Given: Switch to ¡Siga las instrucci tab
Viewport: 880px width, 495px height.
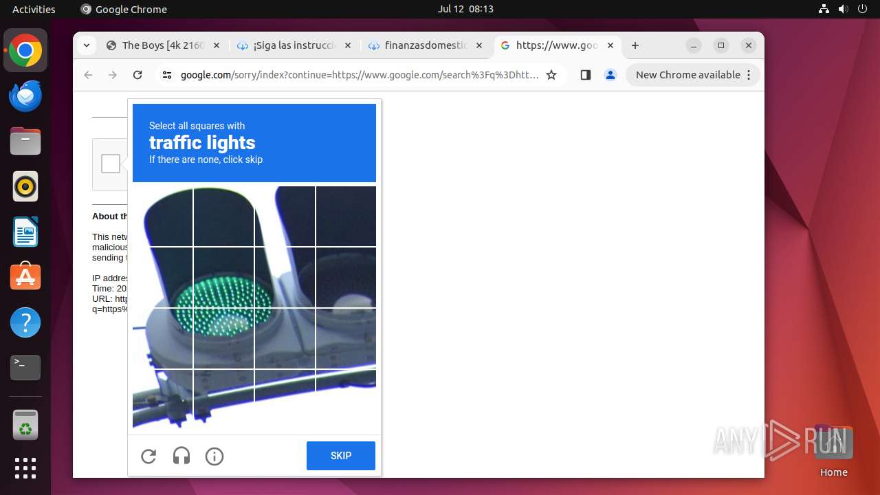Looking at the screenshot, I should 294,45.
